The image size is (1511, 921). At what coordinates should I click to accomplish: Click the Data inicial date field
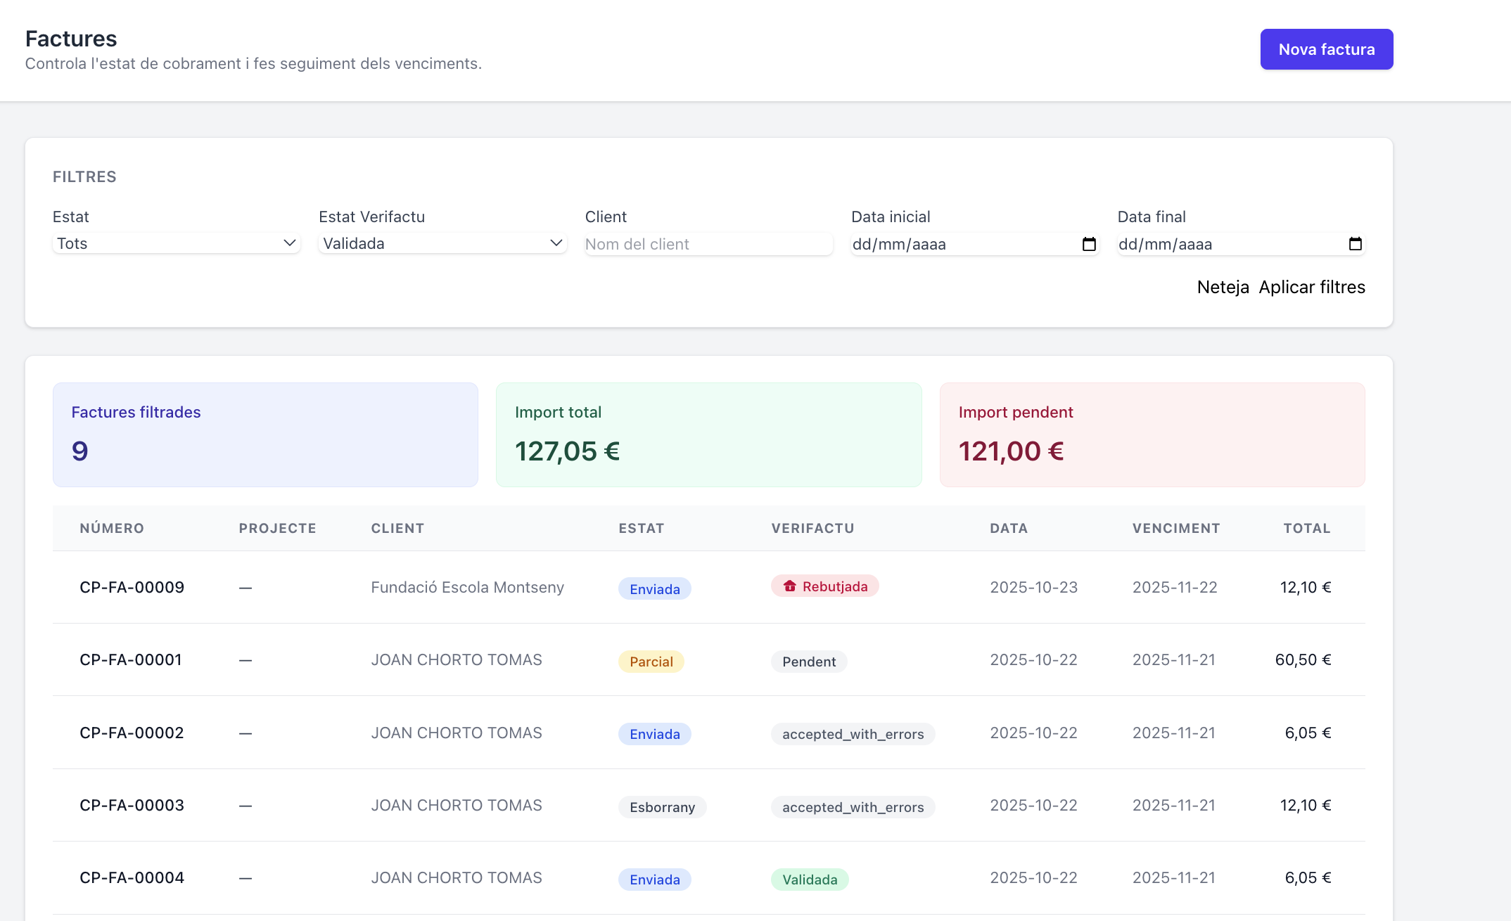tap(974, 244)
